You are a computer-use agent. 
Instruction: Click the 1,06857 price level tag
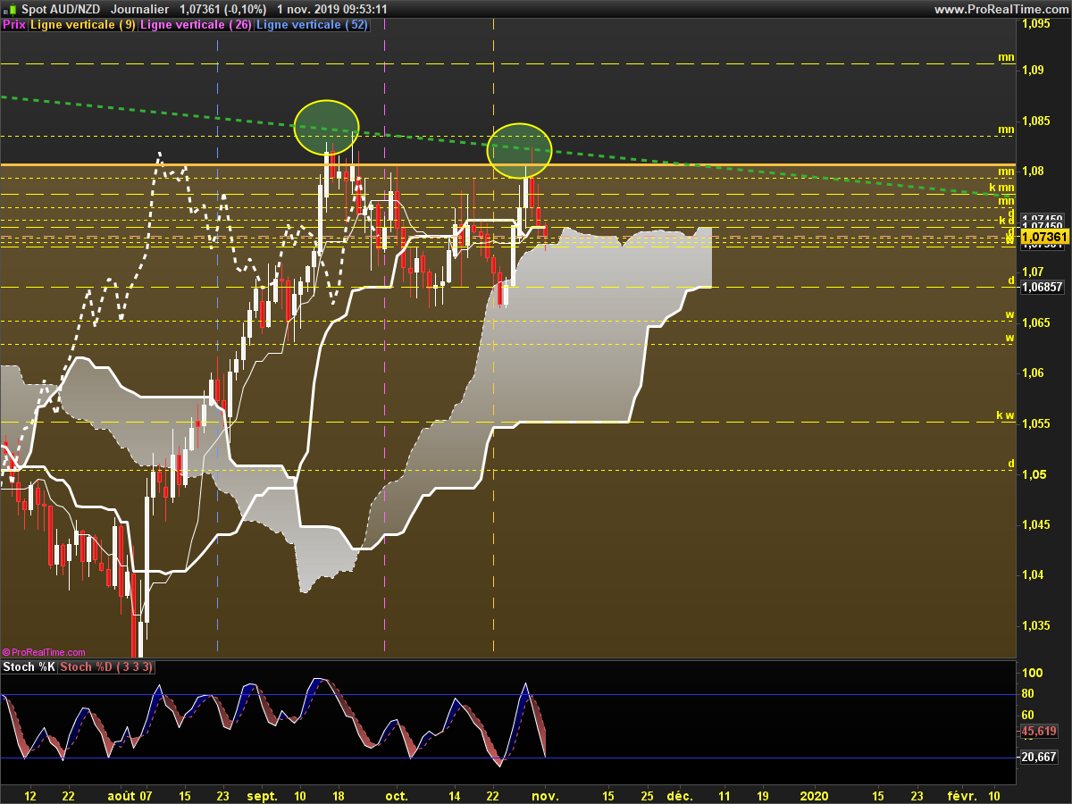(1042, 287)
